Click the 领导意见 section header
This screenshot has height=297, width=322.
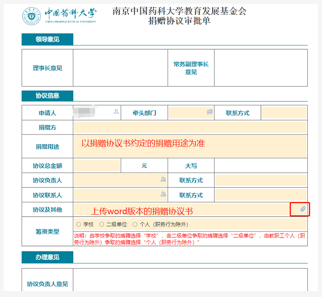[x=48, y=40]
